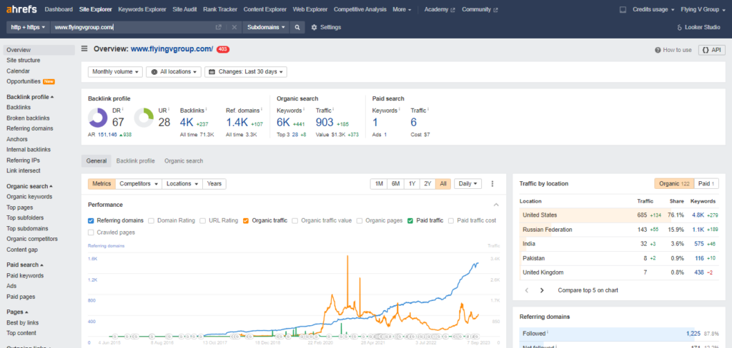The image size is (732, 348).
Task: Open Subdomains mode dropdown
Action: (x=266, y=28)
